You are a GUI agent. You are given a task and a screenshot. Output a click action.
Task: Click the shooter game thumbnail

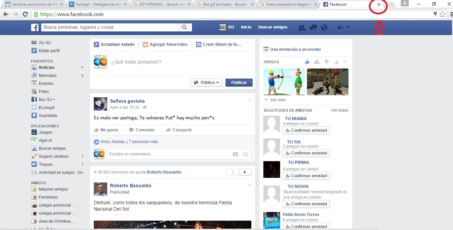coord(328,82)
